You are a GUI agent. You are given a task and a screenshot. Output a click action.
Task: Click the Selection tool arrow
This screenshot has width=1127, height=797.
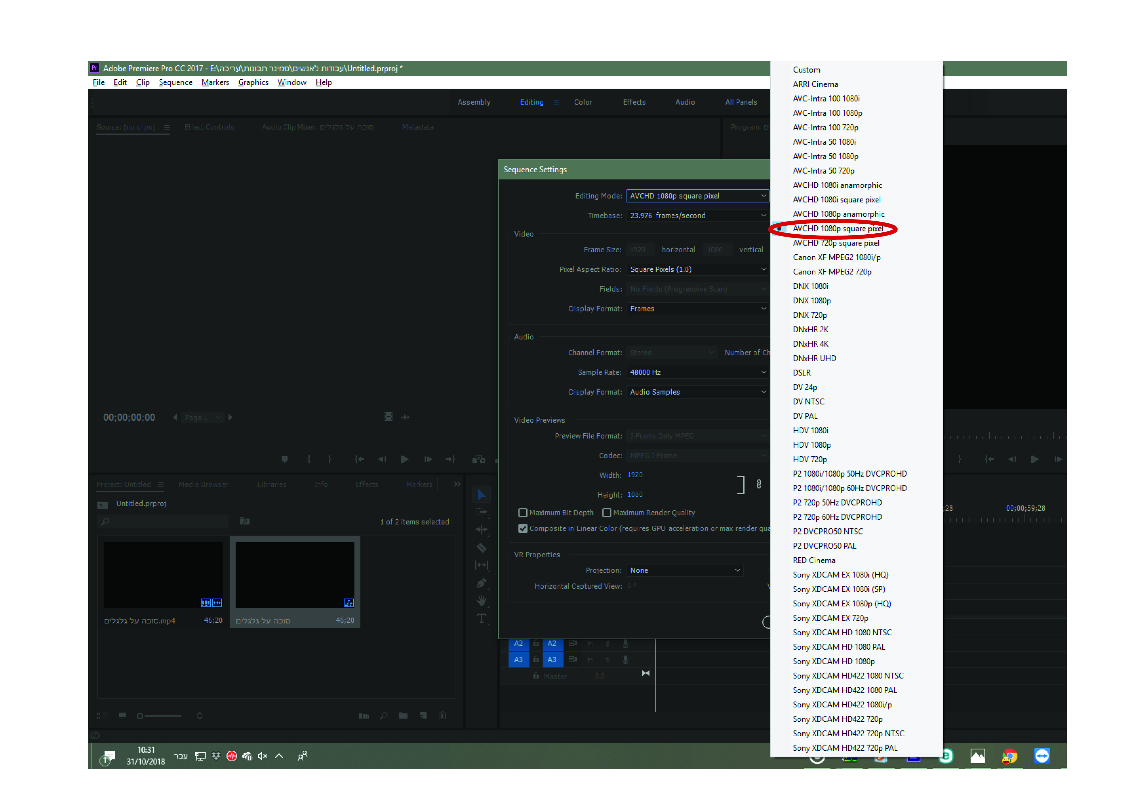(x=482, y=495)
